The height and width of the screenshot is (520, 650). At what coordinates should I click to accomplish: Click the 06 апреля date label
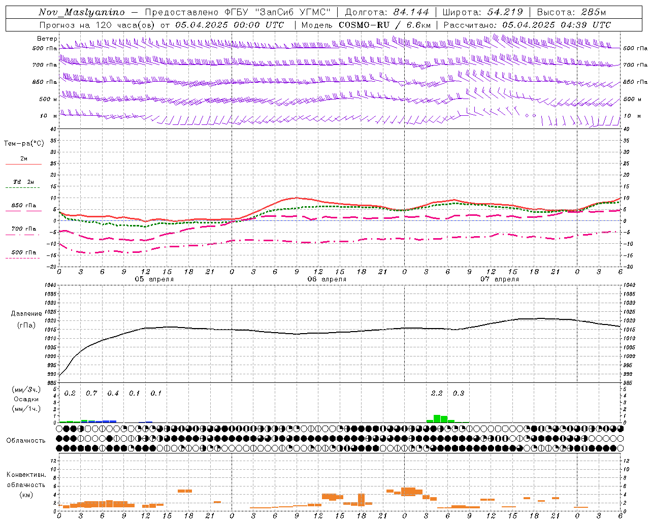(327, 279)
